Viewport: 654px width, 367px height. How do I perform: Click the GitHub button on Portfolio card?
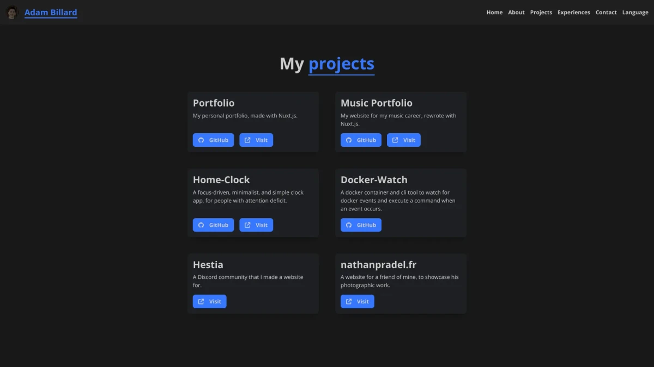pos(213,140)
